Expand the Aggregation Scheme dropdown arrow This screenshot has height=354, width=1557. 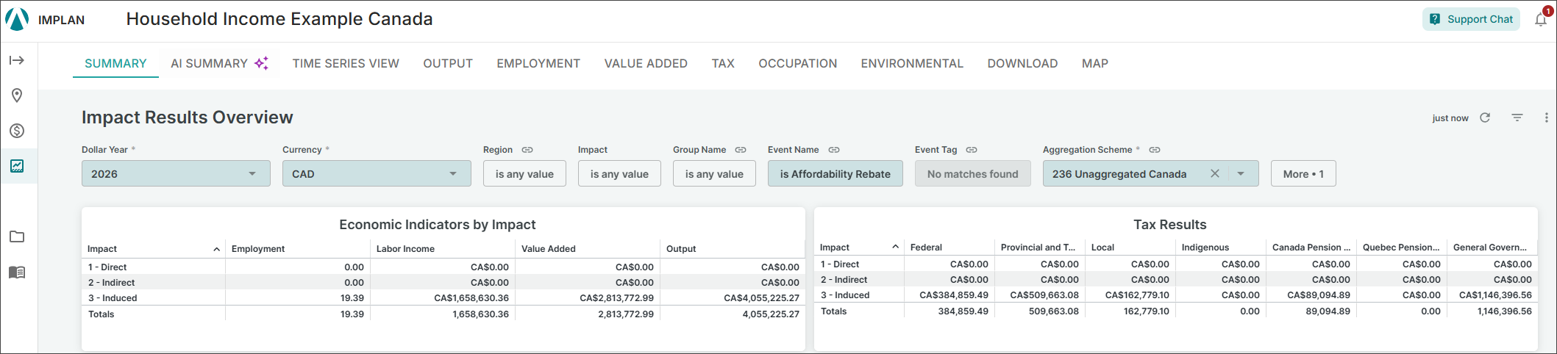(x=1241, y=174)
